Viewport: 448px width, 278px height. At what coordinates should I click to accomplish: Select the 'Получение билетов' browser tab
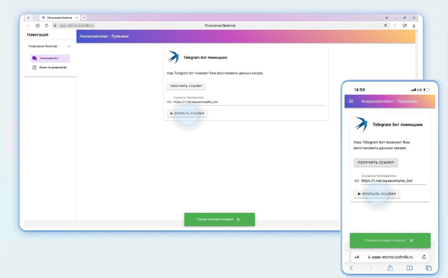click(59, 18)
